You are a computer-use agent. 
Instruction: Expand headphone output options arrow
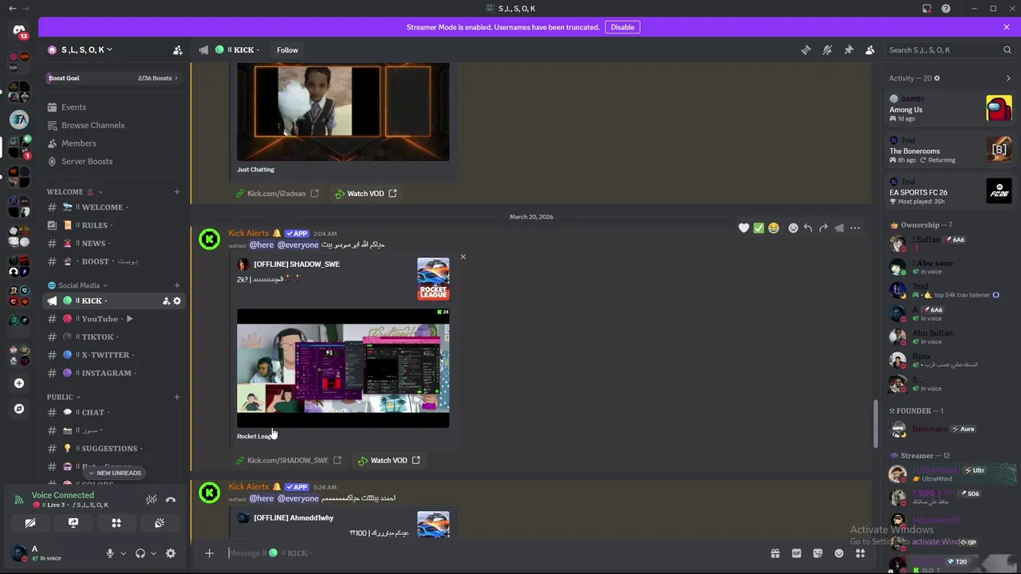[x=153, y=553]
